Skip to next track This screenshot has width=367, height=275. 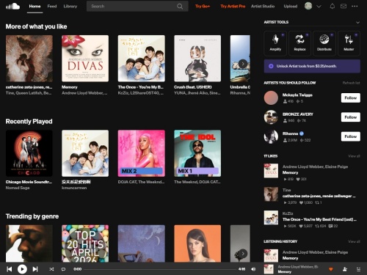[x=35, y=269]
